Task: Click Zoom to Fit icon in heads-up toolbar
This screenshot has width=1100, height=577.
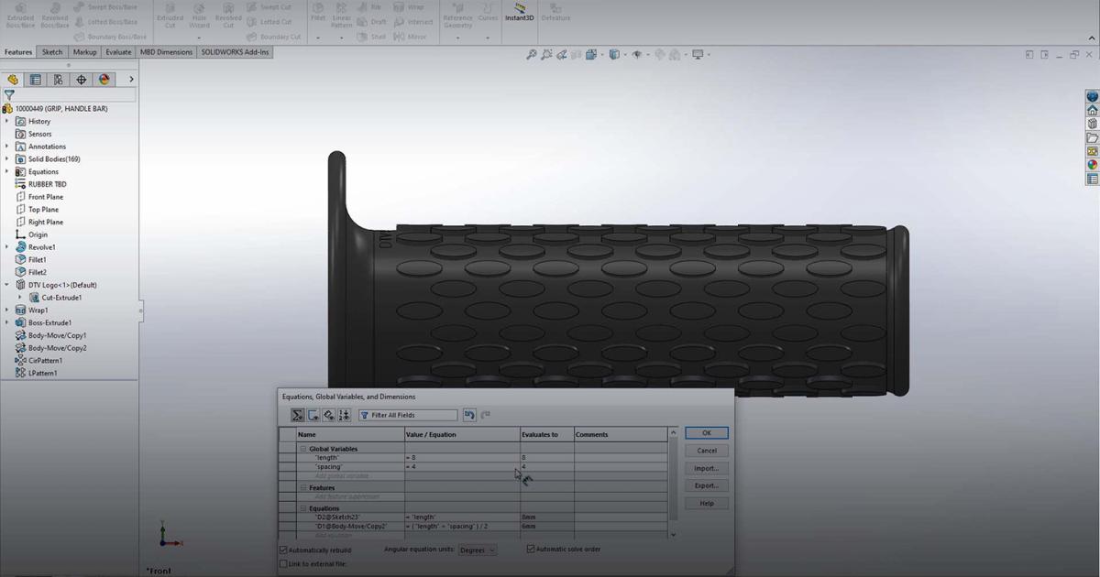Action: point(532,55)
